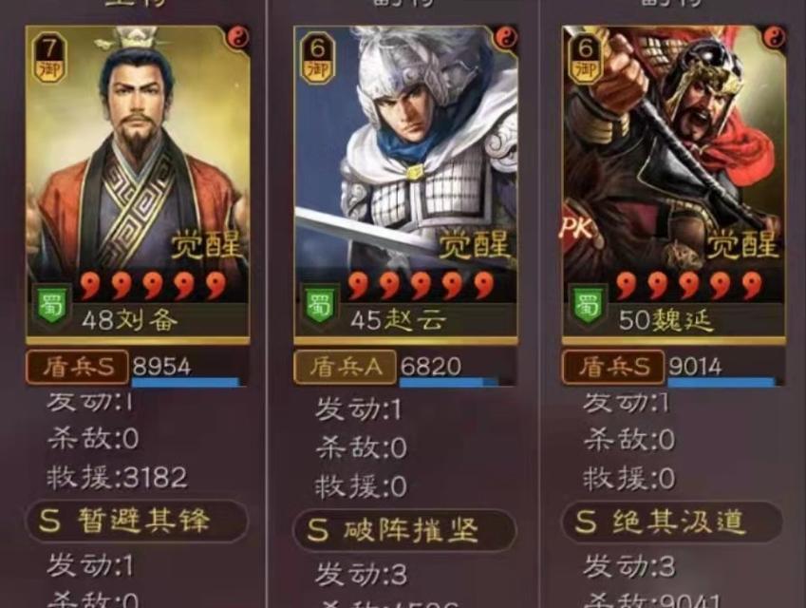Open the 45赵云 hero portrait

(405, 184)
